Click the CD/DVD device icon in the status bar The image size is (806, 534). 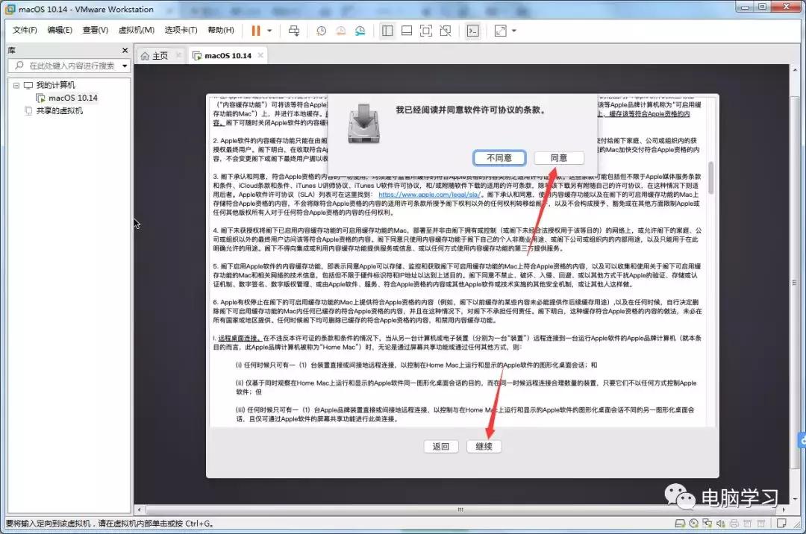694,524
